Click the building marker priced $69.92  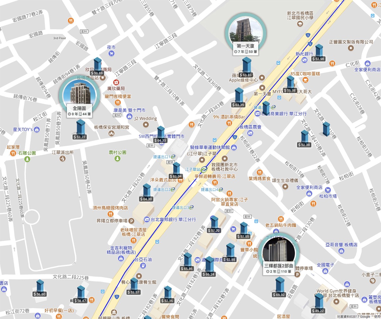279,287
